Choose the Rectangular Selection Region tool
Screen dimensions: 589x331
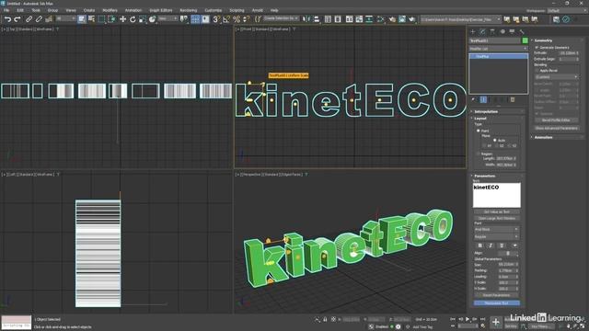pos(101,19)
